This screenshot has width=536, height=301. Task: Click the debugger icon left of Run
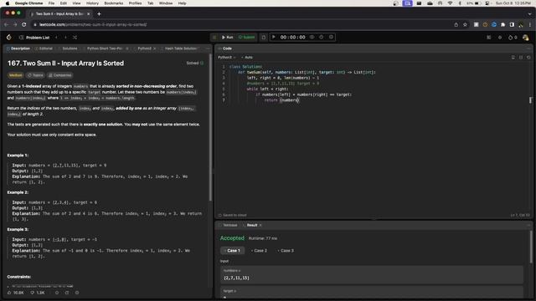(214, 37)
